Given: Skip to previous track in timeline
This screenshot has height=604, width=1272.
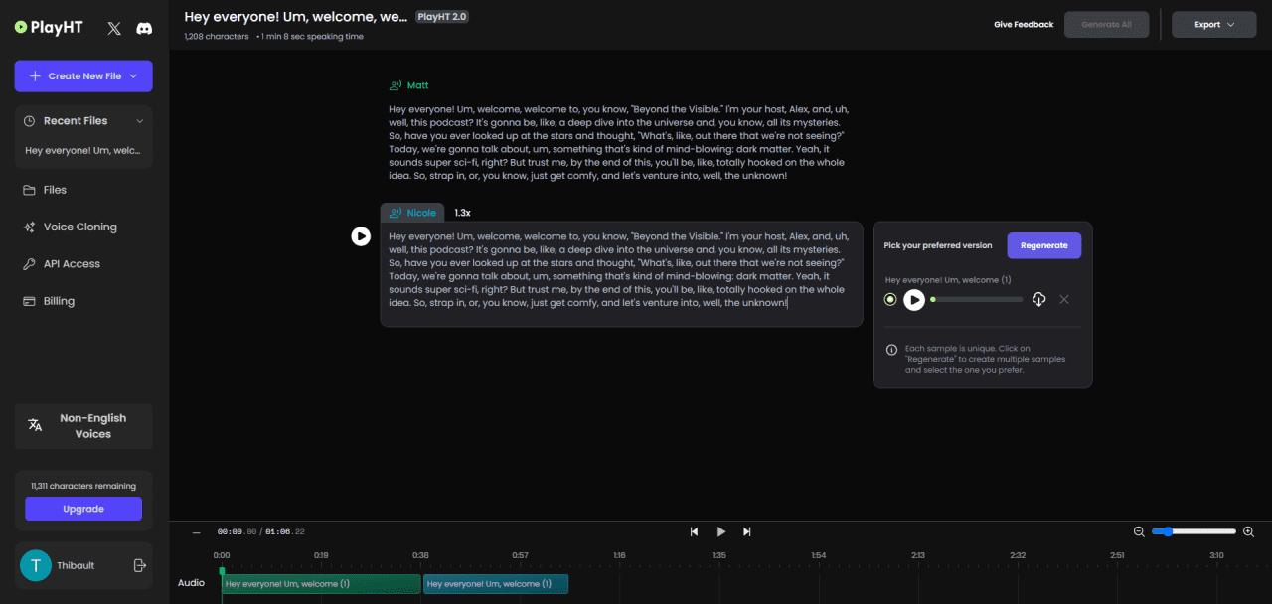Looking at the screenshot, I should 694,531.
